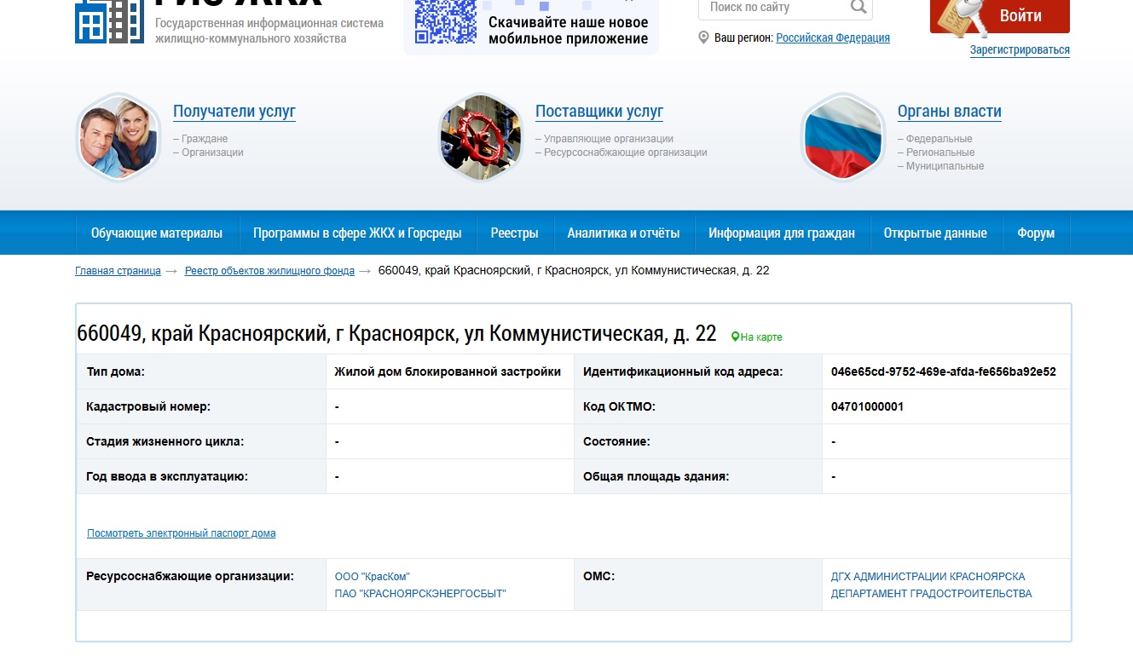Click the Общая площадь здания label
Image resolution: width=1133 pixels, height=662 pixels.
click(x=656, y=476)
